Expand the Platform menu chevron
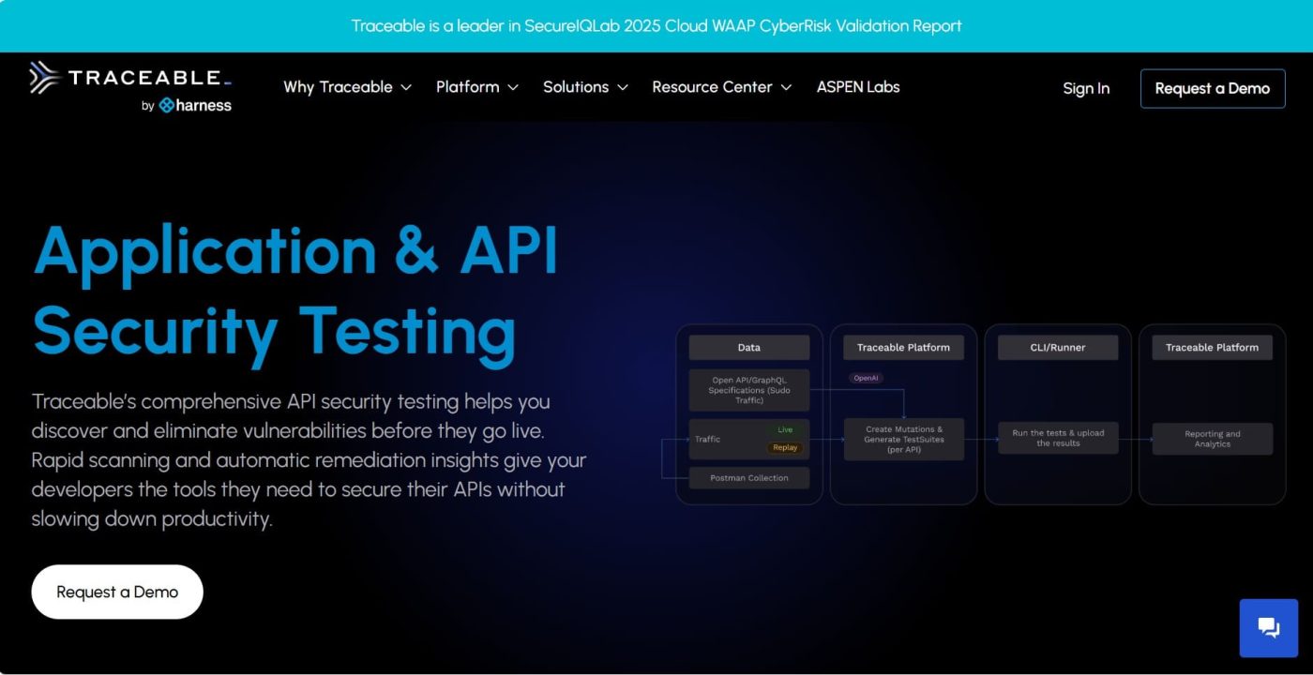Screen dimensions: 1313x675 [513, 87]
